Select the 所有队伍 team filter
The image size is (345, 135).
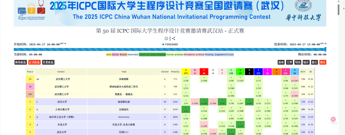[x=21, y=62]
